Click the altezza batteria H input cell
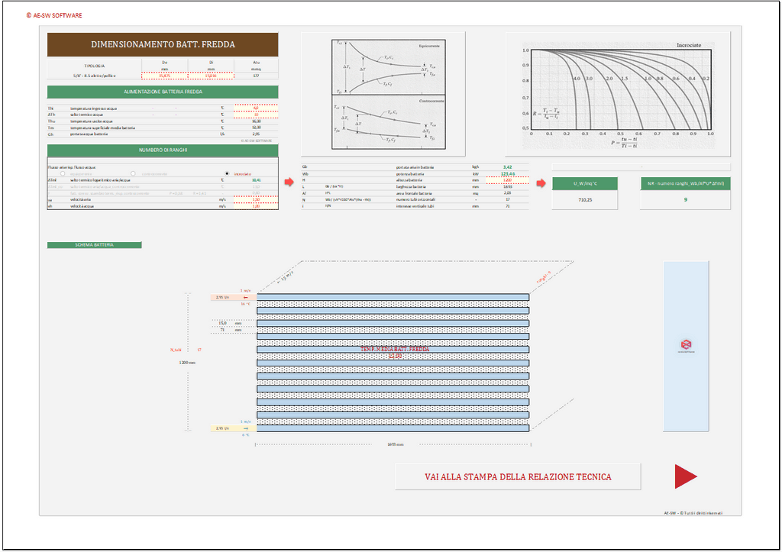 pyautogui.click(x=507, y=179)
